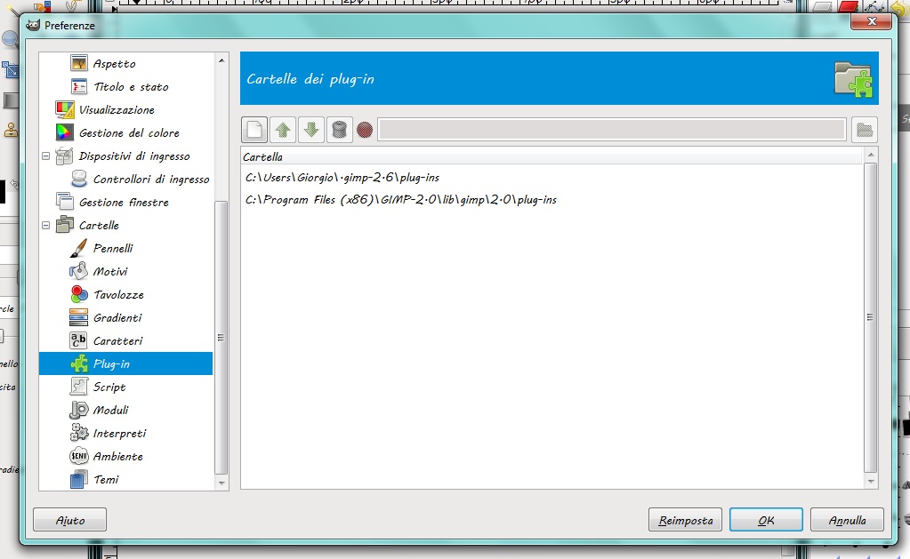The width and height of the screenshot is (910, 559).
Task: Click the Controllori di ingresso icon
Action: click(78, 180)
